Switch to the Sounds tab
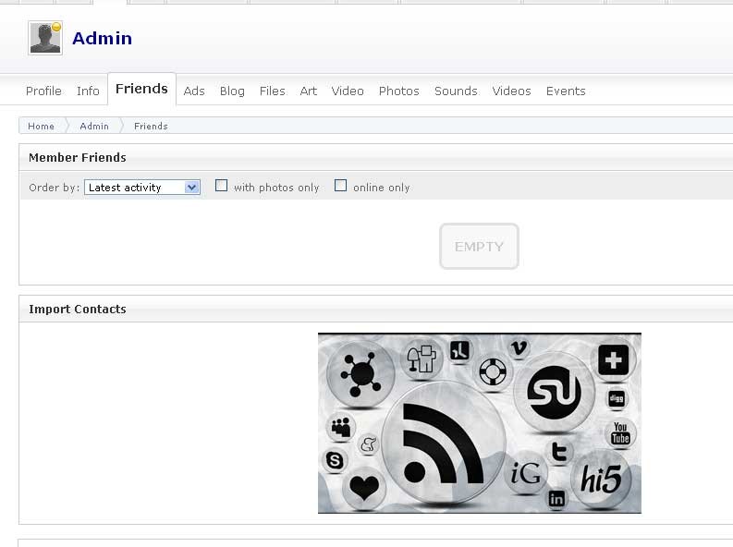733x547 pixels. (456, 91)
